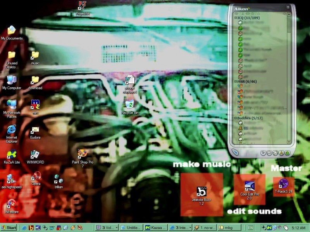The height and width of the screenshot is (232, 310).
Task: Click the ICQ flower button at Trillian's bottom
Action: pyautogui.click(x=288, y=153)
